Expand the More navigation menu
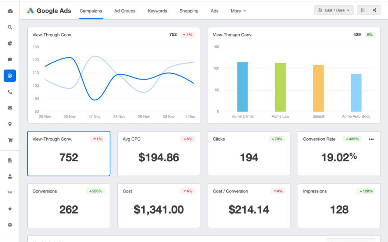Image resolution: width=388 pixels, height=242 pixels. (238, 11)
